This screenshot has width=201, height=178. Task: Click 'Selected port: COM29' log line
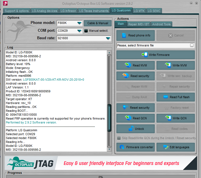pyautogui.click(x=21, y=134)
